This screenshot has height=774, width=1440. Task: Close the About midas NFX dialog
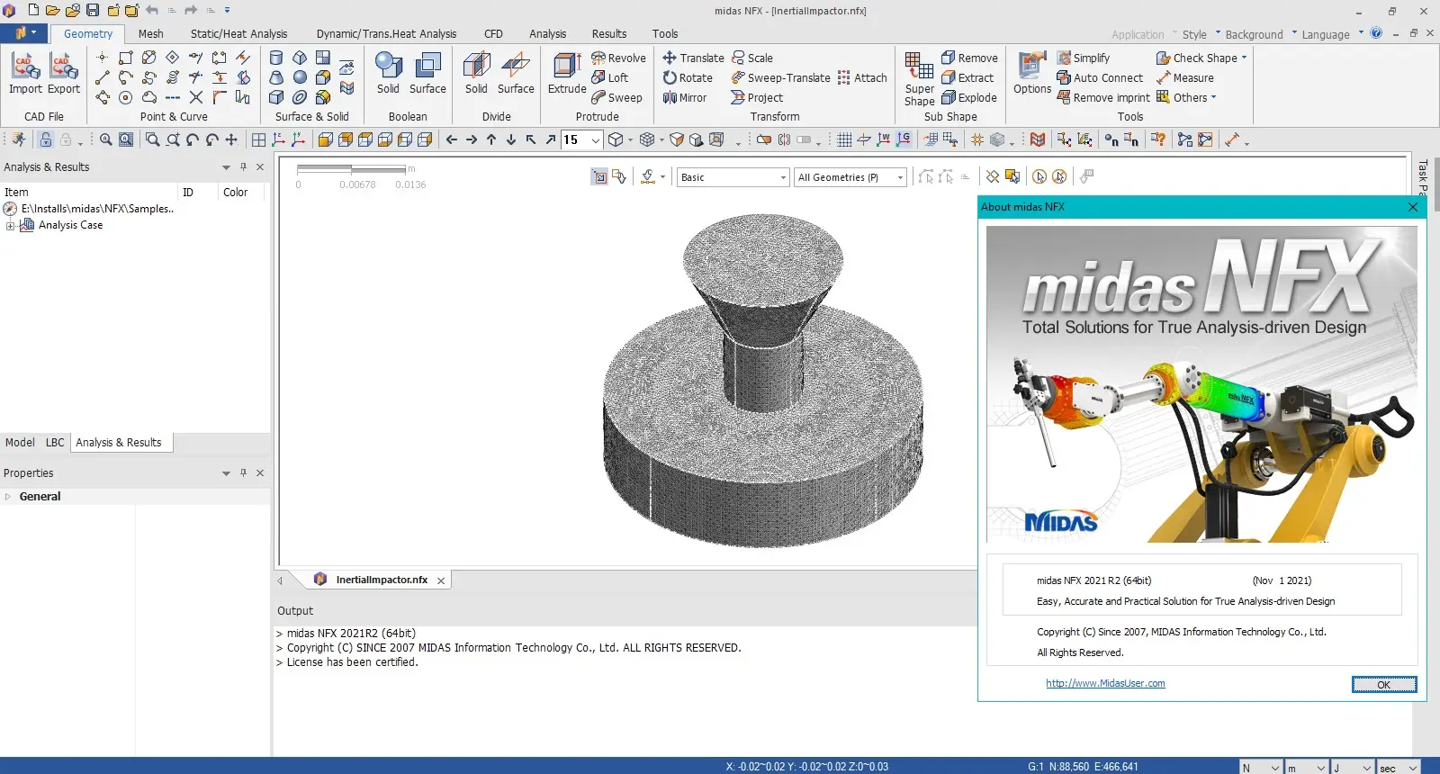click(x=1412, y=207)
